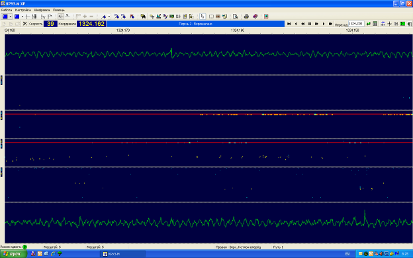Image resolution: width=413 pixels, height=258 pixels.
Task: Select the arrow pointer cursor tool
Action: click(203, 17)
